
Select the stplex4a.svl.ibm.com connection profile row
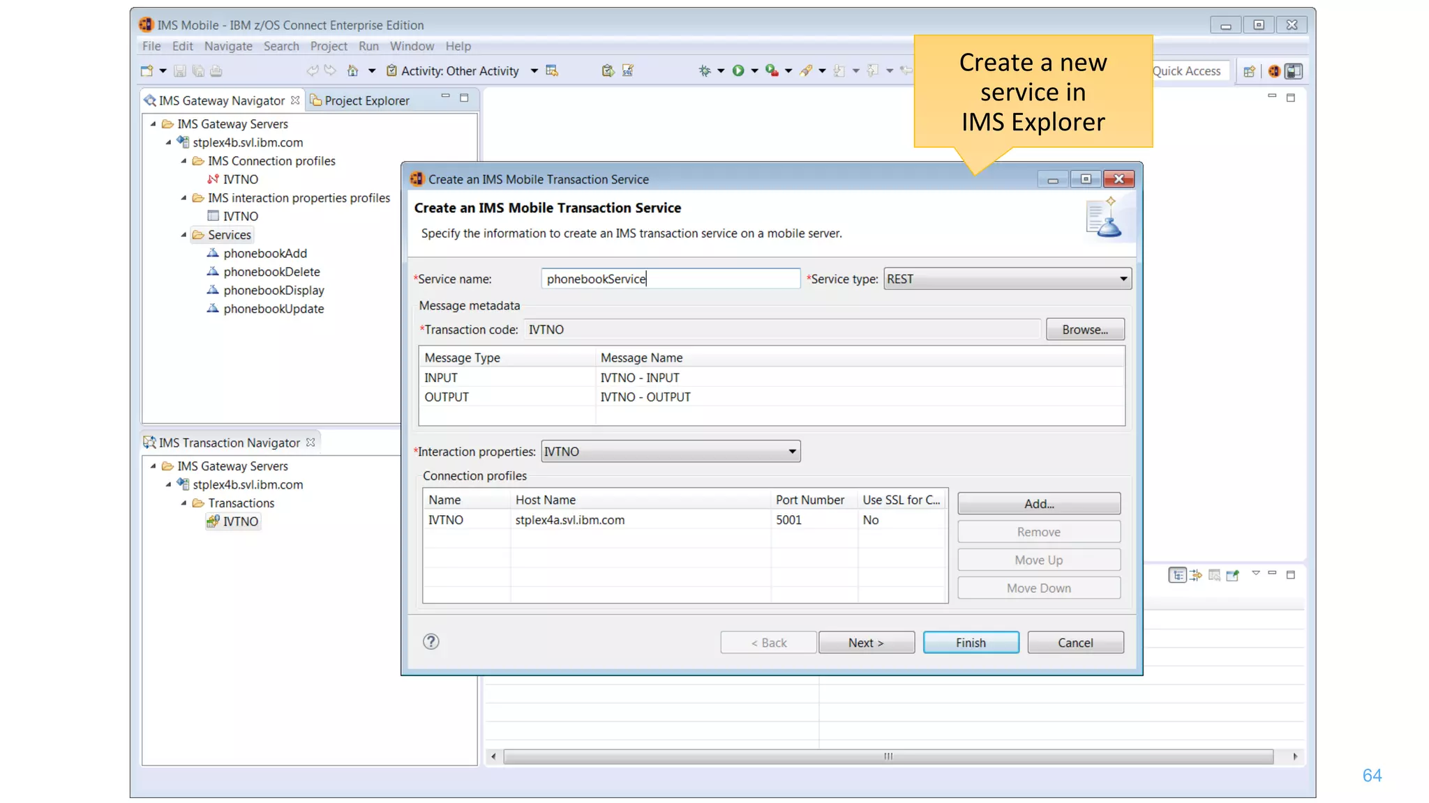(x=684, y=519)
